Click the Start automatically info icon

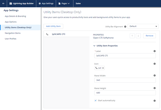click(x=154, y=101)
